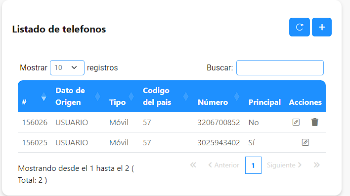Delete phone record 156026 with trash icon
The height and width of the screenshot is (196, 350).
[x=315, y=122]
